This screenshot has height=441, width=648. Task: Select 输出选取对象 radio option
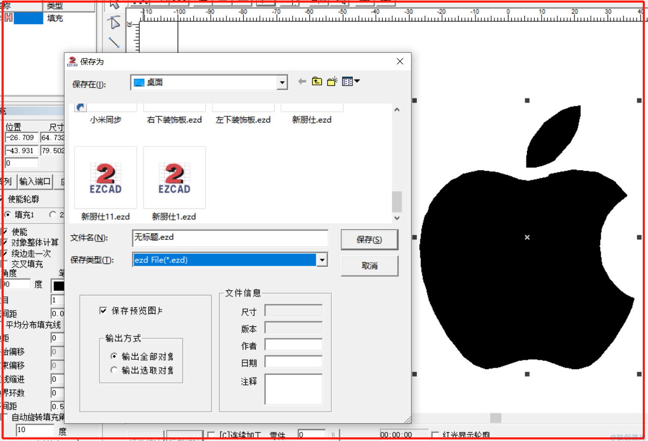[x=114, y=370]
